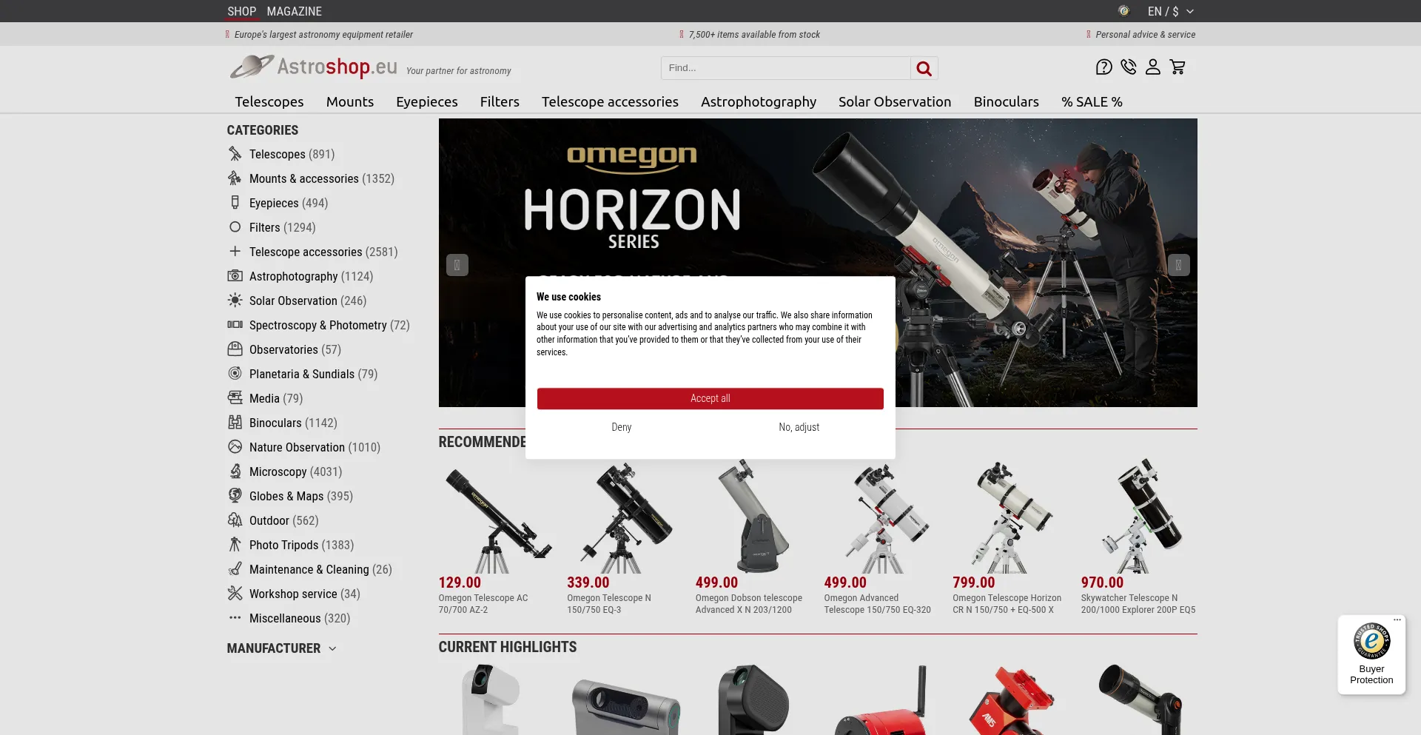
Task: Click the Astroshop.eu logo
Action: (x=313, y=67)
